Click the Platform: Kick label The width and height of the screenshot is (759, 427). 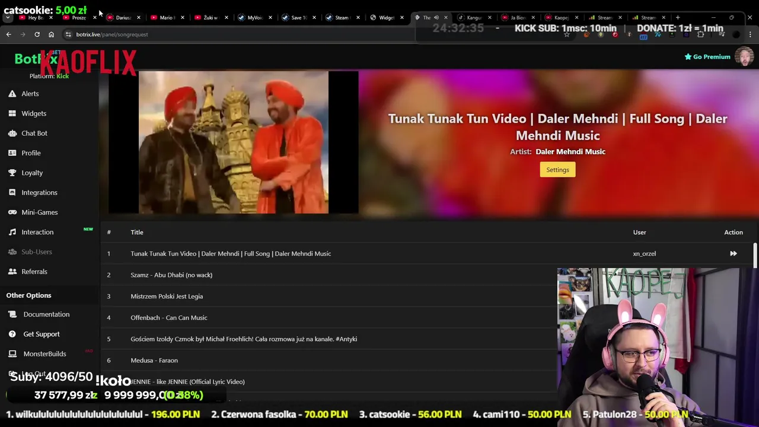[x=49, y=76]
